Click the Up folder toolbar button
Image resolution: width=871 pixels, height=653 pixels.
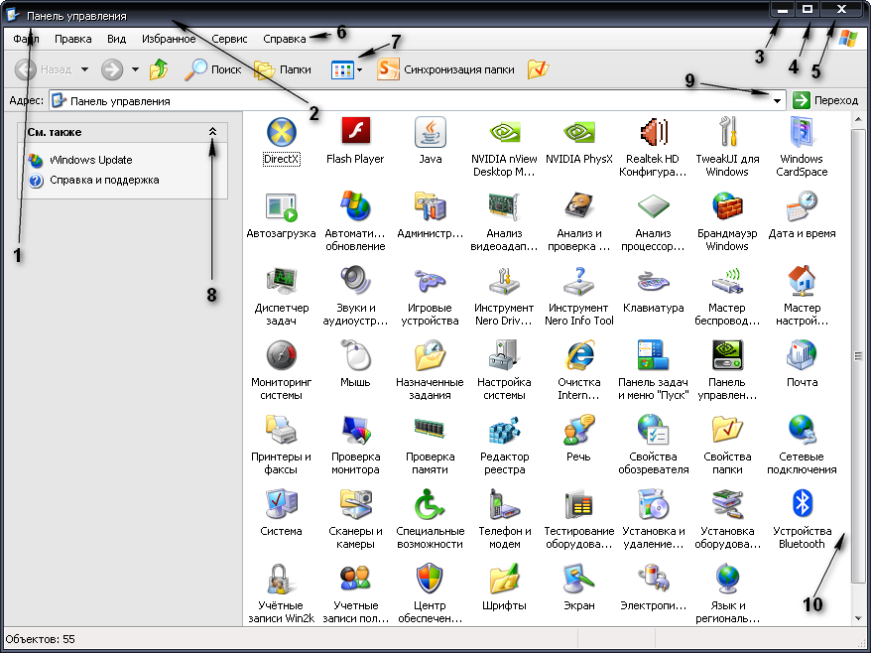click(x=159, y=69)
